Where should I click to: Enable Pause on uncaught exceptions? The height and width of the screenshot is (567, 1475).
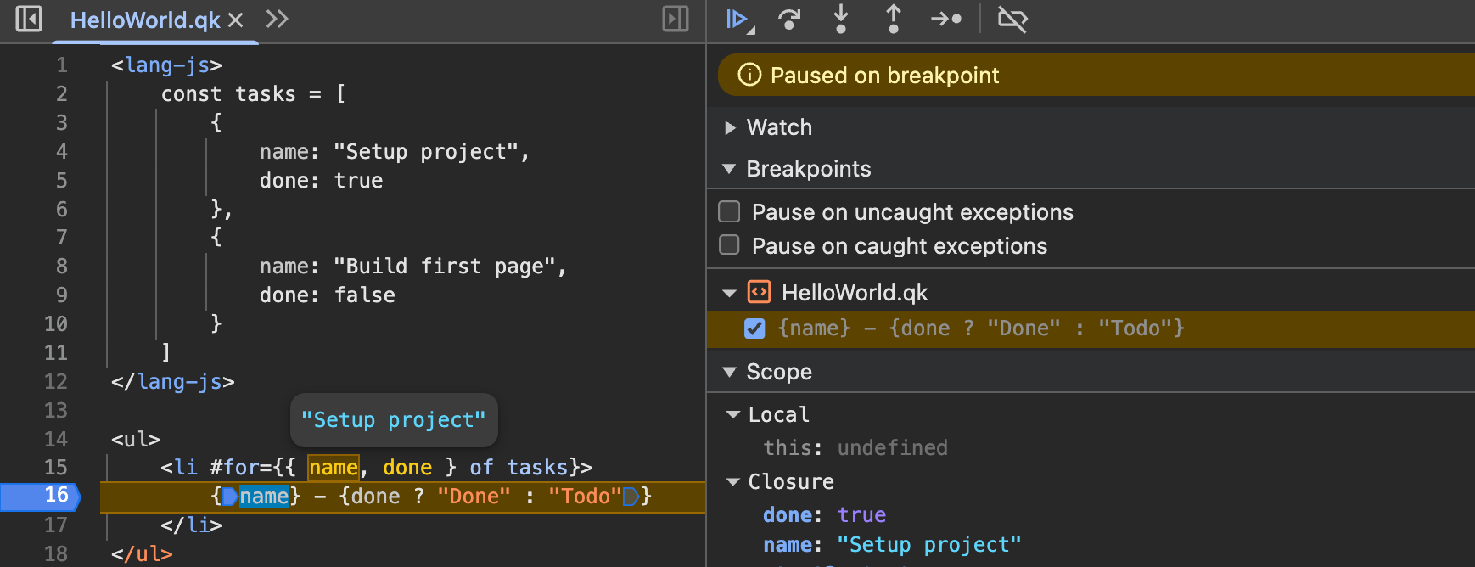pos(729,211)
